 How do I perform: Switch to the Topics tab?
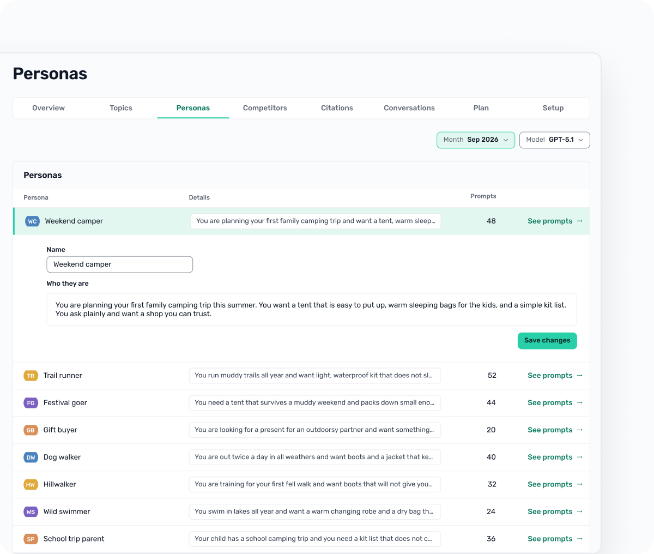(121, 108)
